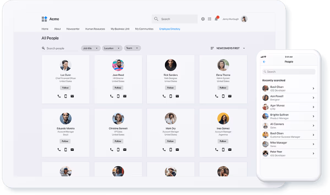Tap back arrow in phone People screen
330x195 pixels.
tap(264, 62)
